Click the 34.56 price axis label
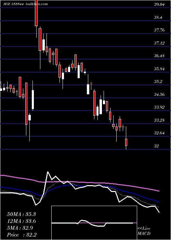Viewport: 171px width, 240px height. pyautogui.click(x=159, y=95)
